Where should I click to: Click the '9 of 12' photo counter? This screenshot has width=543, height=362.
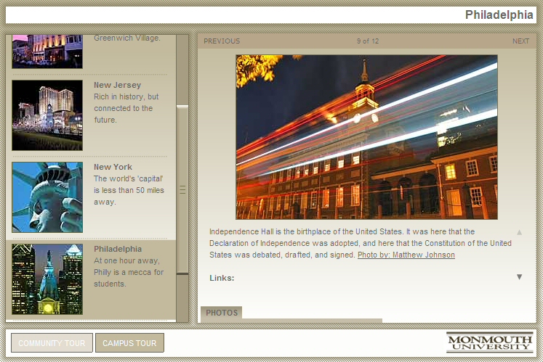click(x=368, y=41)
